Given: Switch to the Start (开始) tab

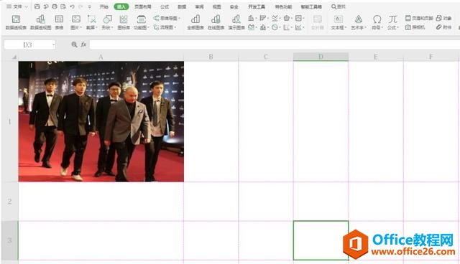Looking at the screenshot, I should 103,6.
